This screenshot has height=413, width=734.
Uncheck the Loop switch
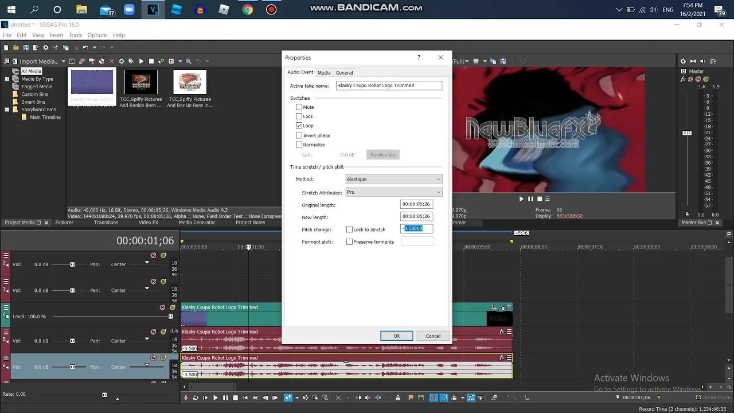pyautogui.click(x=299, y=126)
